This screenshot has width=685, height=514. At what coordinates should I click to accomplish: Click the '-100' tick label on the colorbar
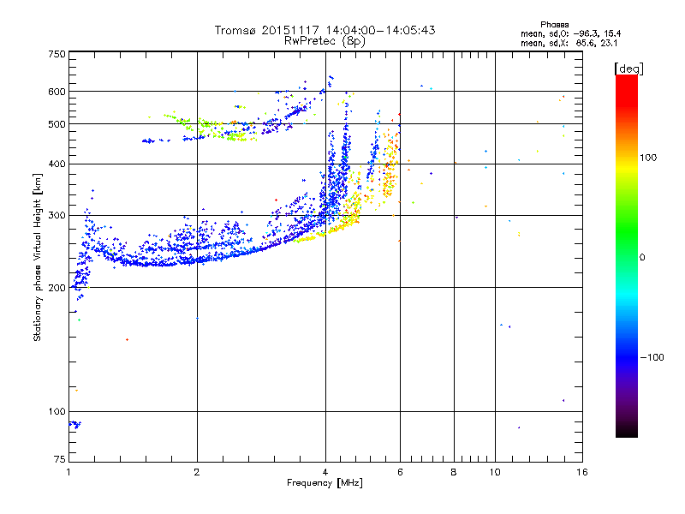click(x=652, y=357)
